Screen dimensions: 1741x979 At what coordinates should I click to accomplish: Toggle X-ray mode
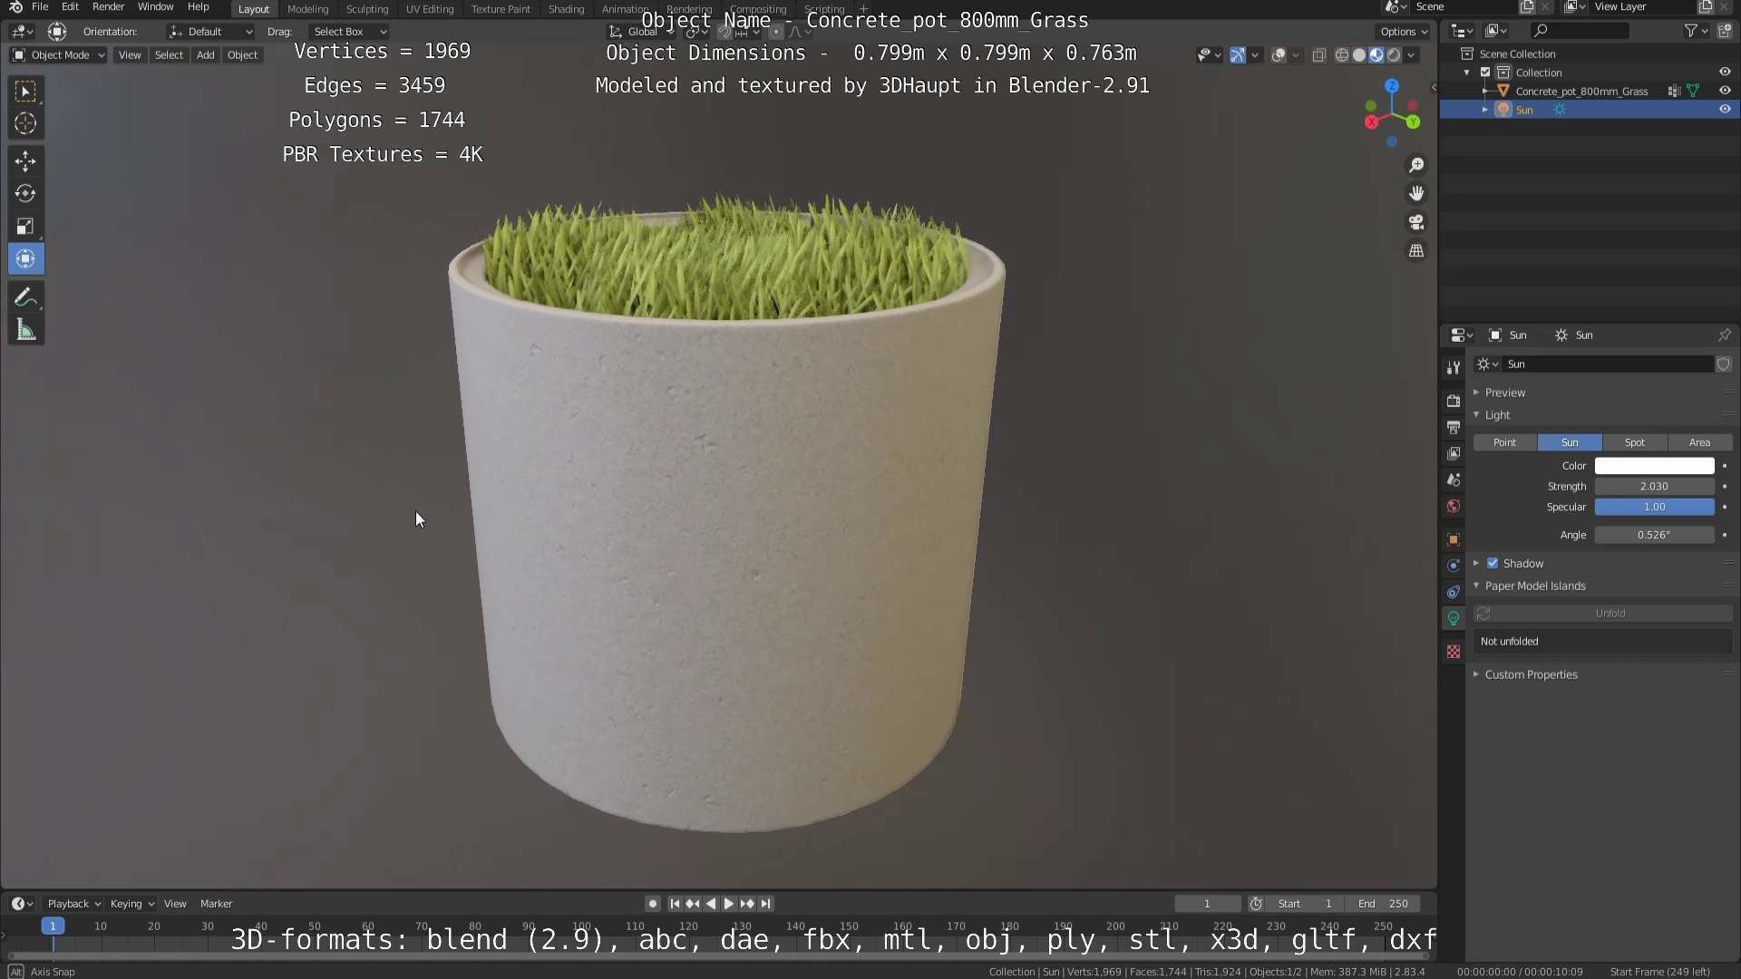pos(1318,55)
